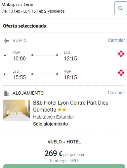Click the hotel building icon
Image resolution: width=127 pixels, height=168 pixels.
tap(6, 93)
